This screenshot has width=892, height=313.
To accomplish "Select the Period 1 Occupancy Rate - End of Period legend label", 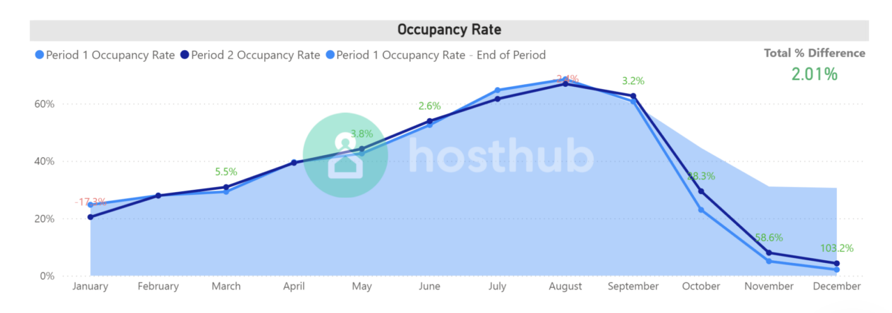I will pyautogui.click(x=440, y=55).
